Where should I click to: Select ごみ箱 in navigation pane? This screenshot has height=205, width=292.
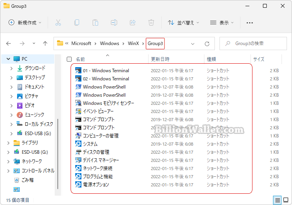tap(28, 180)
